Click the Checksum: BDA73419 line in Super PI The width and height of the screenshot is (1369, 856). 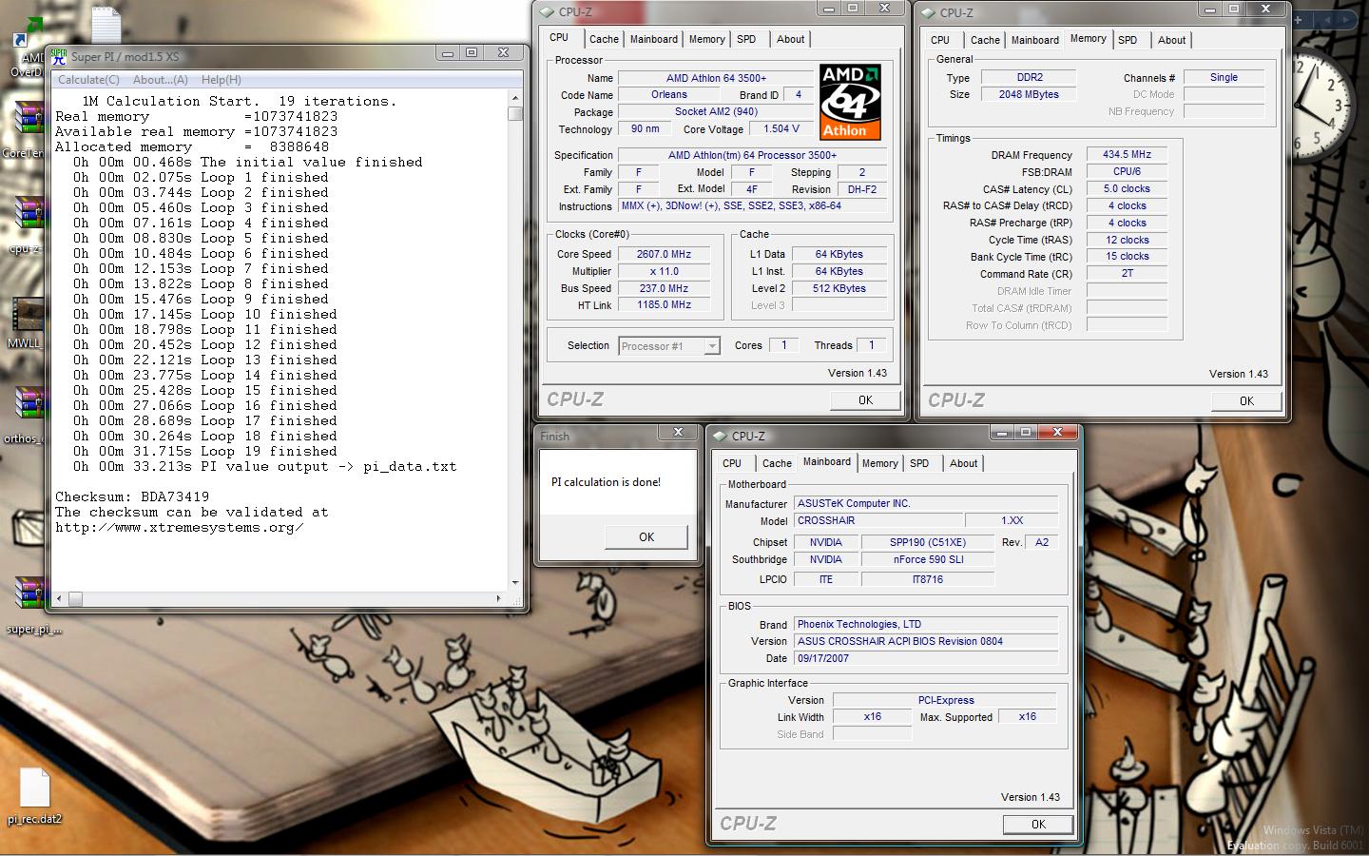coord(132,496)
